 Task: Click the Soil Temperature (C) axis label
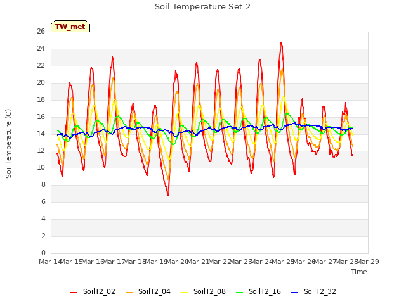[x=8, y=144]
